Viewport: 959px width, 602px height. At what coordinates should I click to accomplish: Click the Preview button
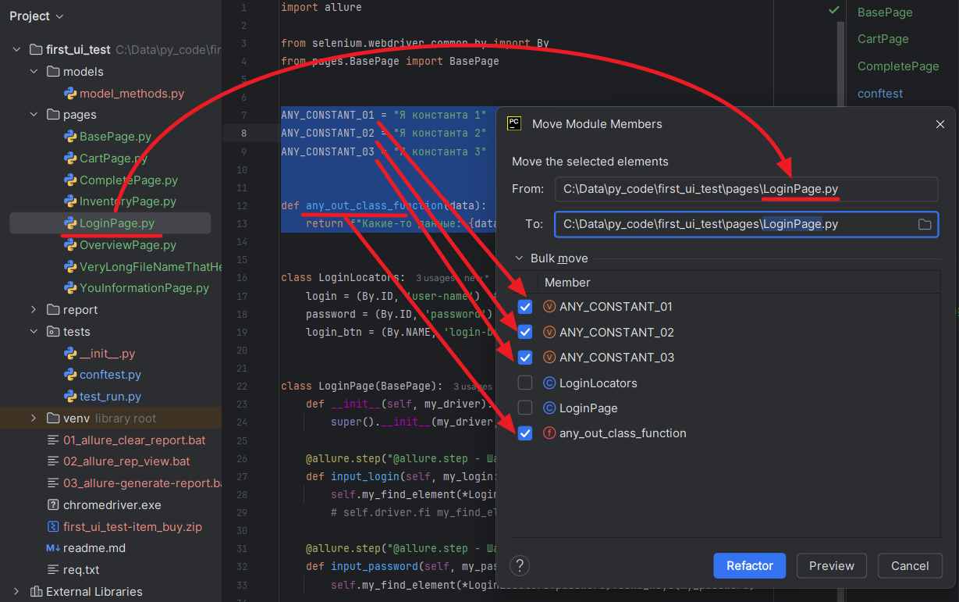832,566
